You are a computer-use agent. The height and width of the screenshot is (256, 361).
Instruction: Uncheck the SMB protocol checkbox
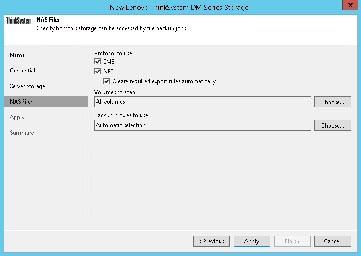tap(98, 62)
